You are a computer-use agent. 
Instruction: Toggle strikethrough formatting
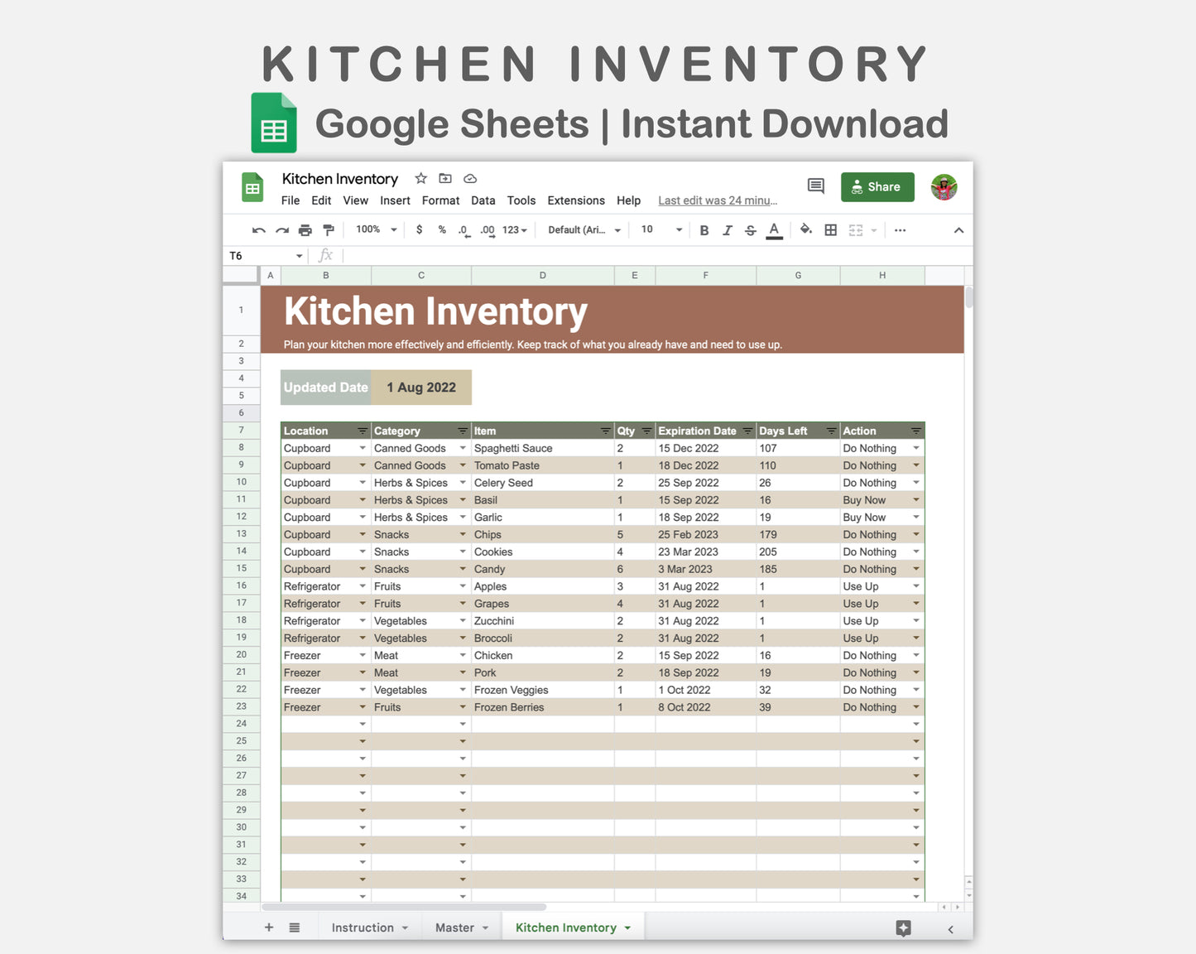click(x=751, y=229)
